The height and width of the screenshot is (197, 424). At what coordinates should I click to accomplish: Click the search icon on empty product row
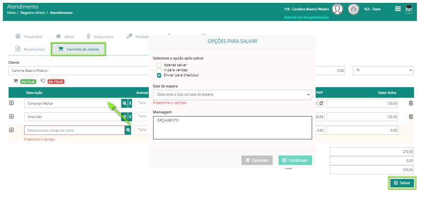click(128, 130)
